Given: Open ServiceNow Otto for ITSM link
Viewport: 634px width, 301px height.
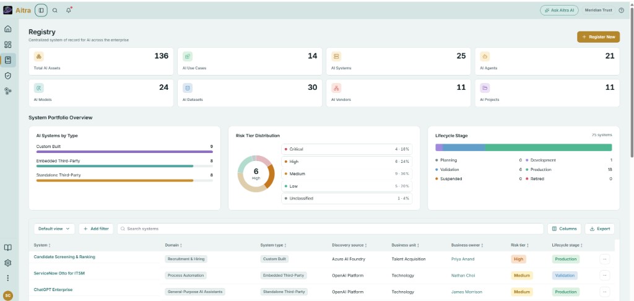Looking at the screenshot, I should tap(59, 273).
